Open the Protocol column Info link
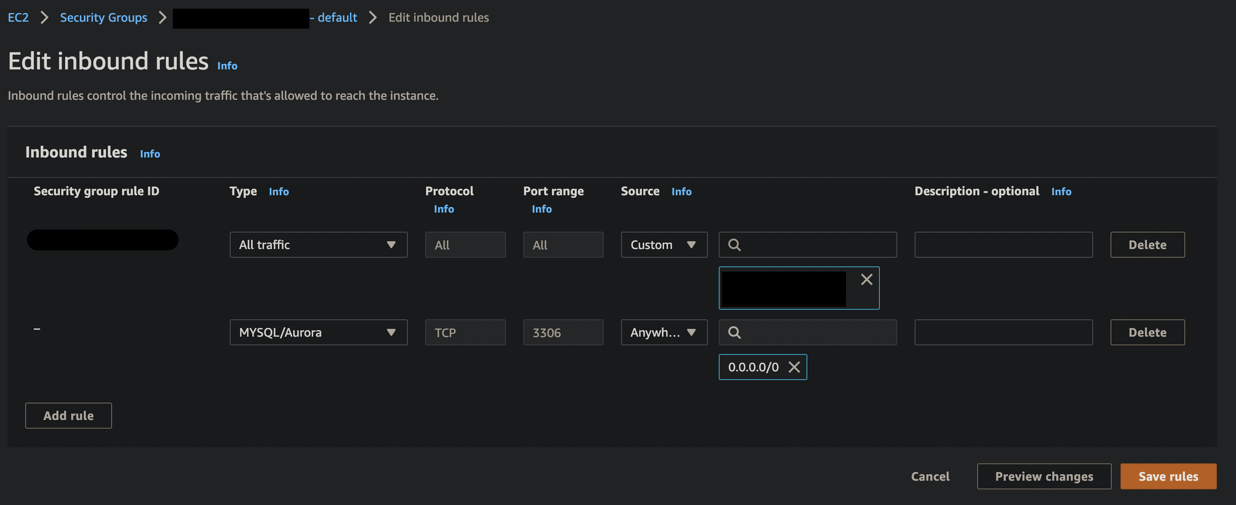This screenshot has width=1236, height=505. click(443, 209)
